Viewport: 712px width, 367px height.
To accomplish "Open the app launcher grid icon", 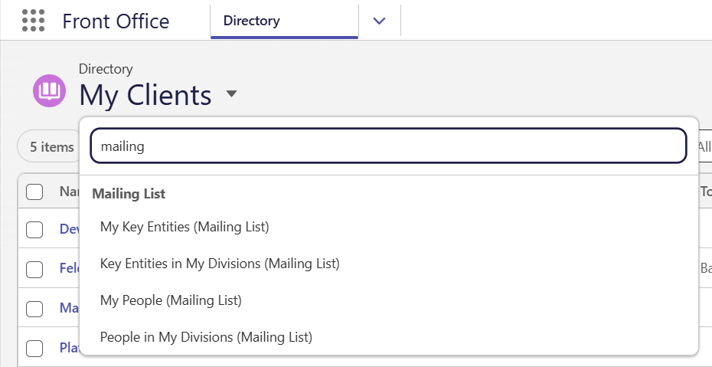I will coord(33,21).
